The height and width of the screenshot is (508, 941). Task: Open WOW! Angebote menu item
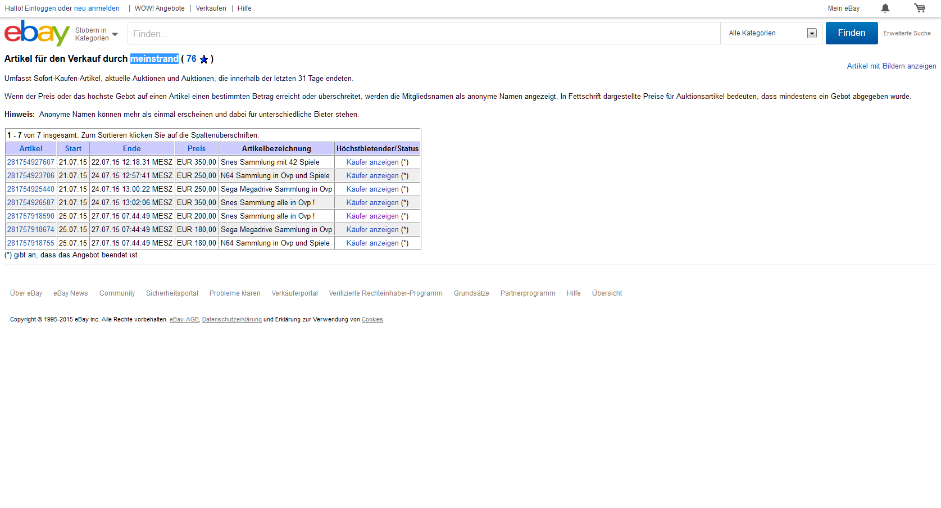(x=160, y=8)
